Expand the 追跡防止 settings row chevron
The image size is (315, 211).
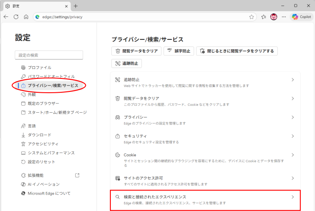pyautogui.click(x=292, y=80)
